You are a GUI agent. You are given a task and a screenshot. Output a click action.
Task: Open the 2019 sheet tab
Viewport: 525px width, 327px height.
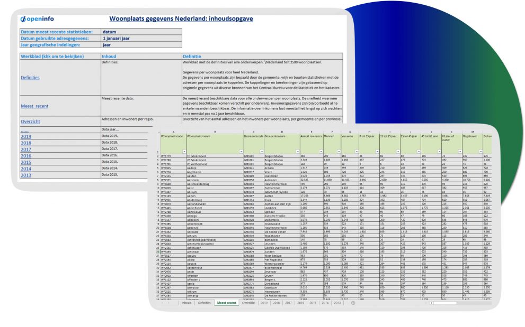point(264,303)
